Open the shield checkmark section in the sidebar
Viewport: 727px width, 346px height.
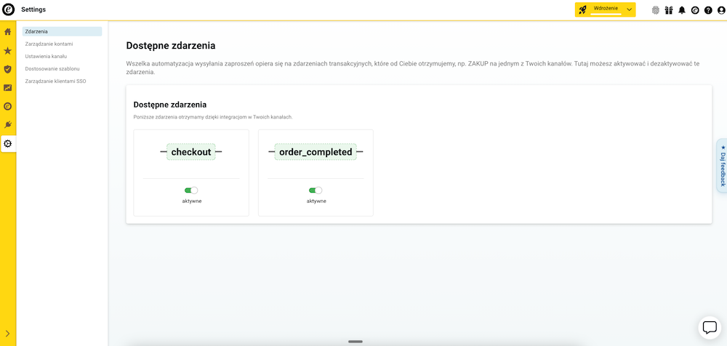pos(7,69)
